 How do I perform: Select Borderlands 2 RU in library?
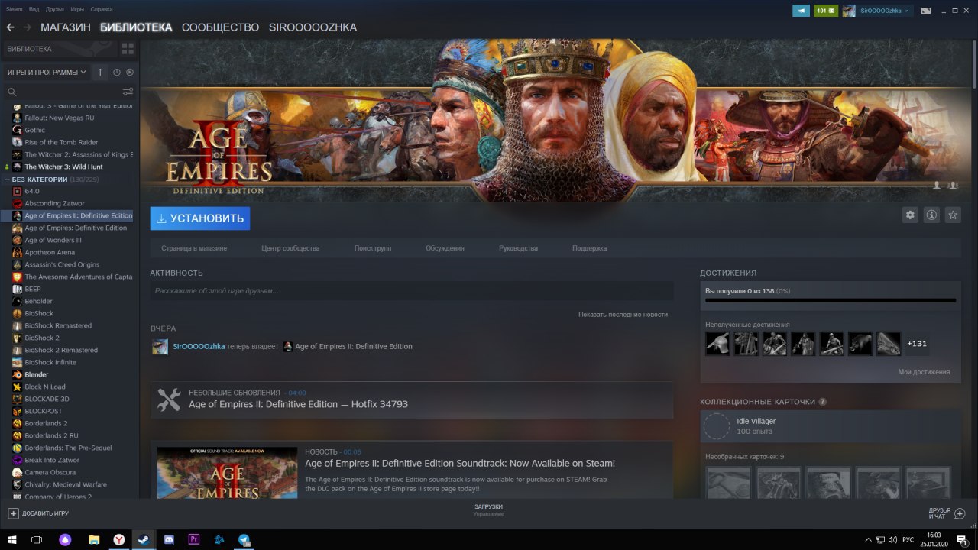coord(51,435)
